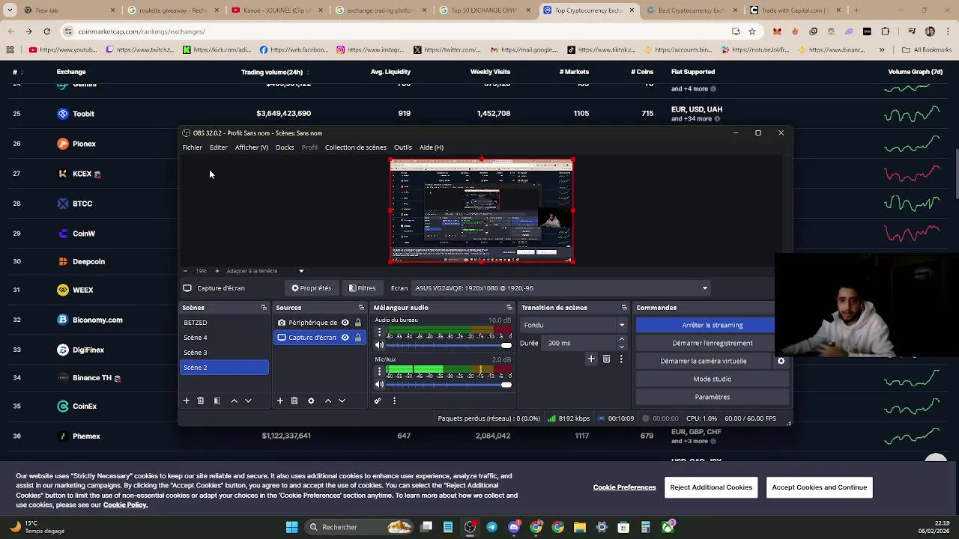Delete the selected OBS scene
Image resolution: width=959 pixels, height=539 pixels.
200,401
